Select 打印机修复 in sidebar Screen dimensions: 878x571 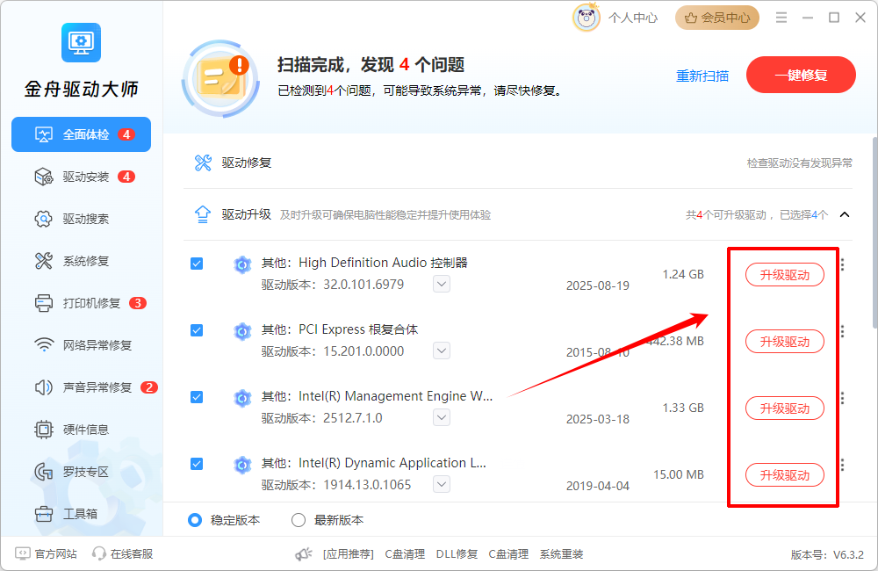point(90,303)
